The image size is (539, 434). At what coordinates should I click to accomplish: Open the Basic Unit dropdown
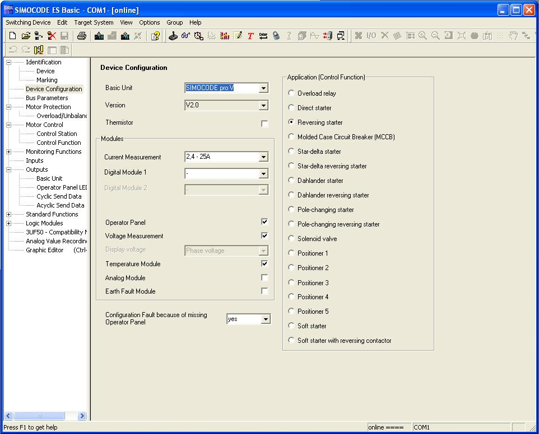click(263, 88)
